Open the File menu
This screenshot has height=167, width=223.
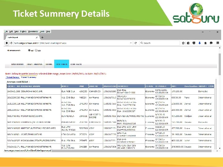point(6,31)
